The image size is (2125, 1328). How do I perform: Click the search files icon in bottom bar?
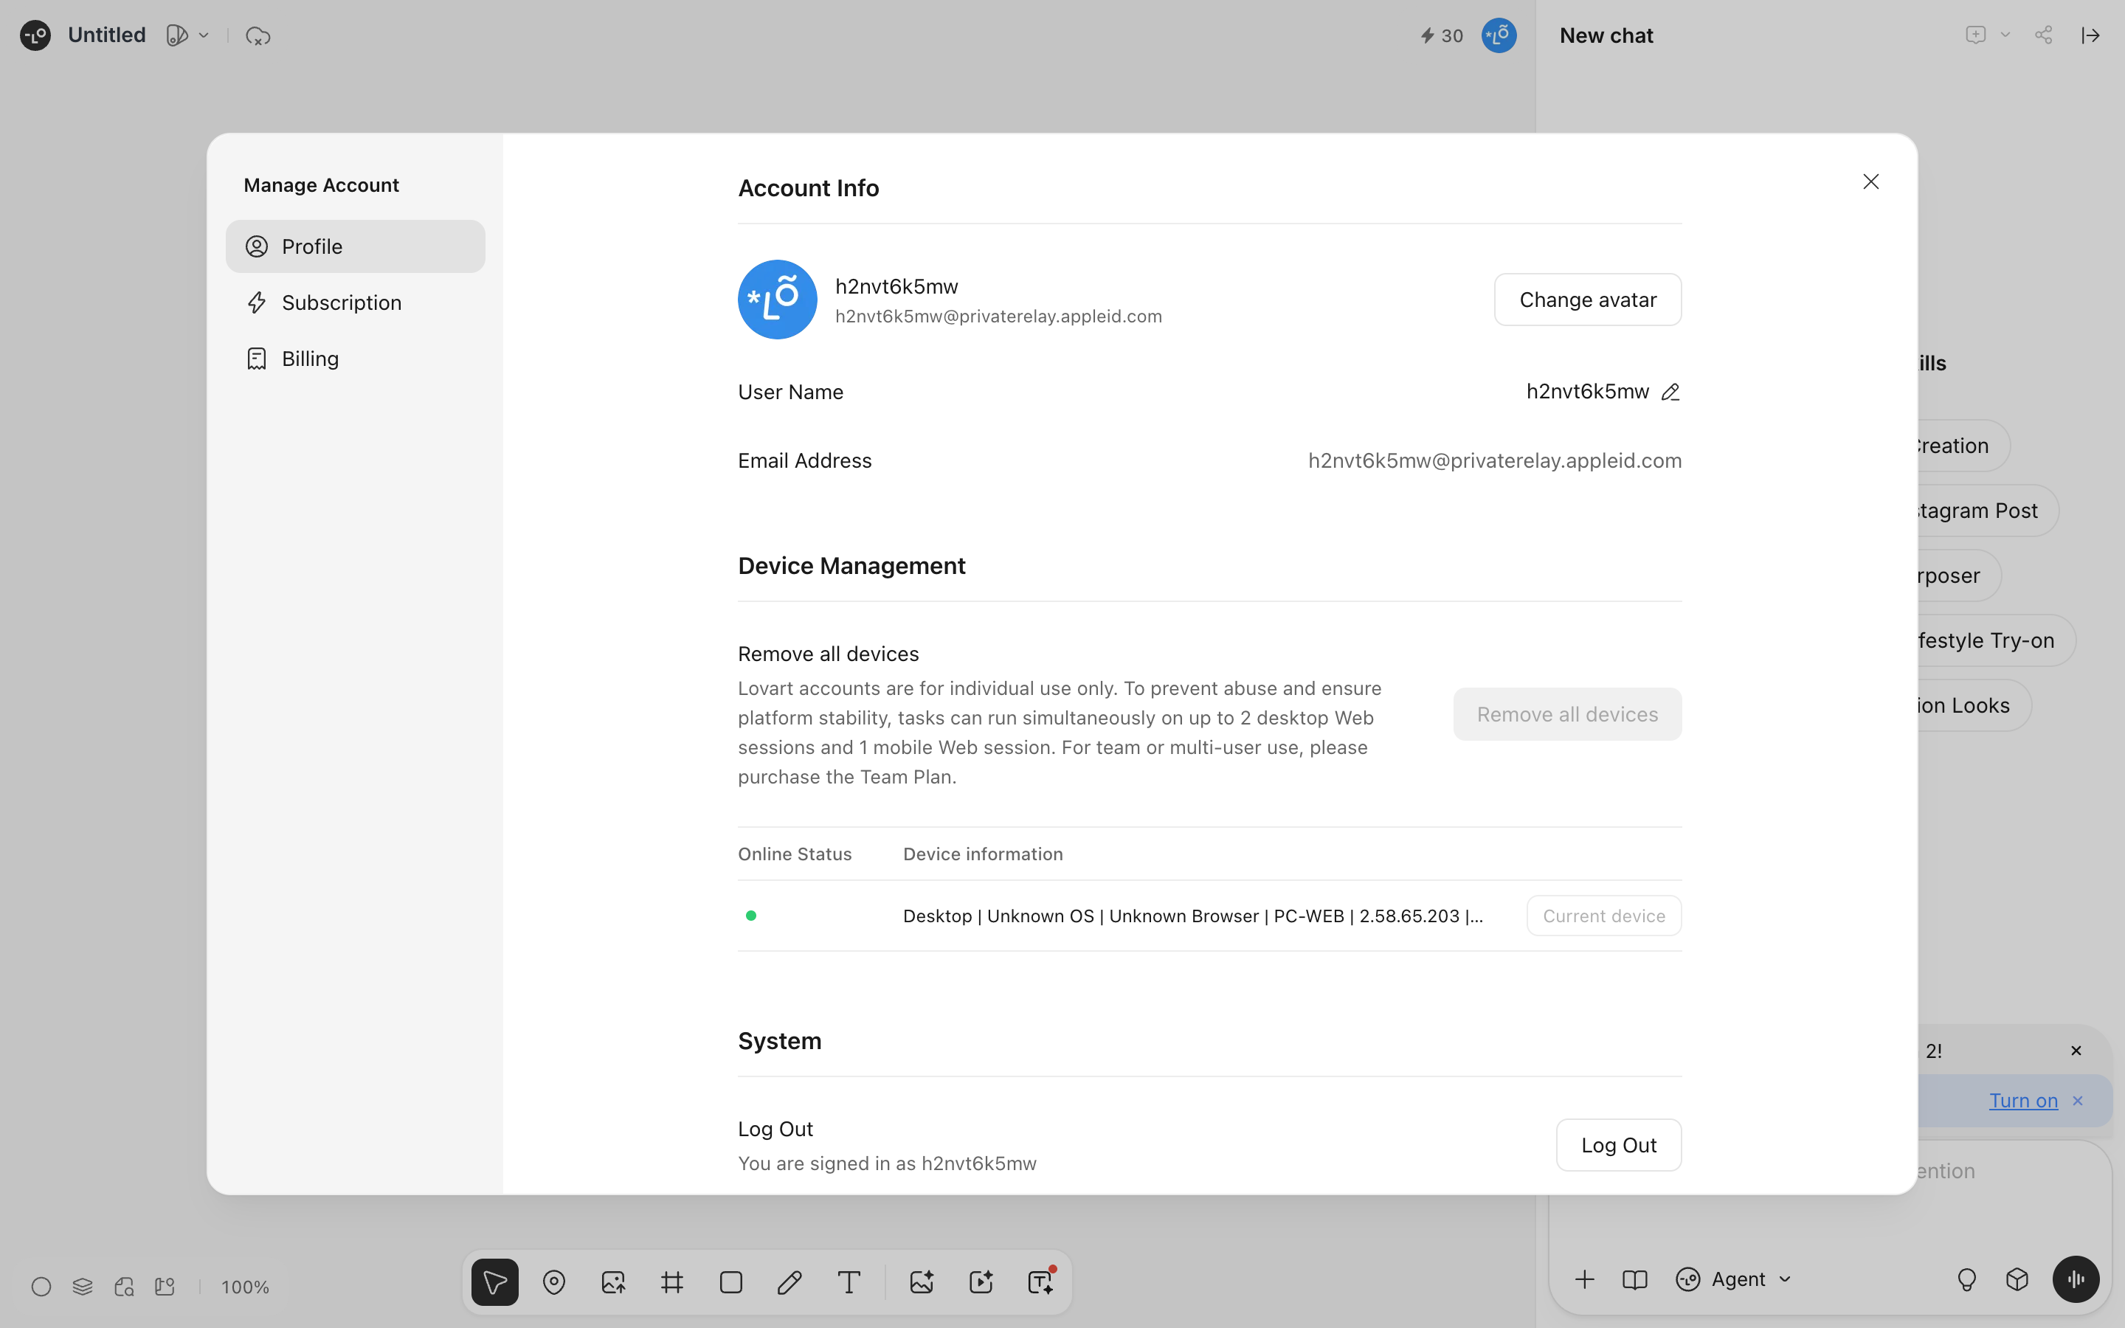click(x=124, y=1287)
